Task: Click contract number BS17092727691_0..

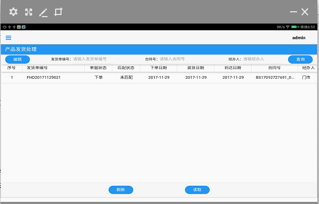Action: [275, 77]
